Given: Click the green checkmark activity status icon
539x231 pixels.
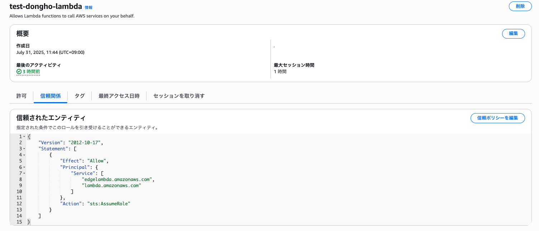Looking at the screenshot, I should (19, 71).
